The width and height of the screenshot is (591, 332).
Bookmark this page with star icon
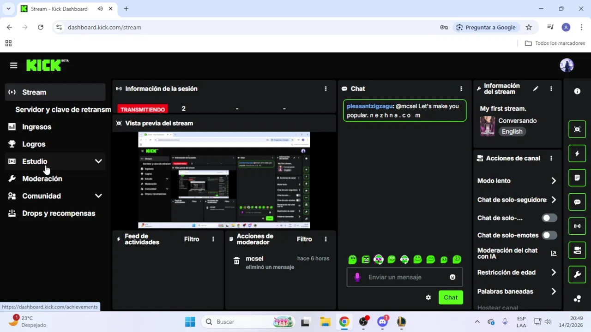pos(529,27)
